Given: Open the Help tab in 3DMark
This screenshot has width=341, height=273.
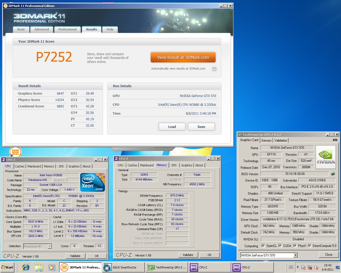Looking at the screenshot, I should click(x=110, y=29).
